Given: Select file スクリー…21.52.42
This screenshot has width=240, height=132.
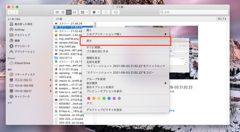Looking at the screenshot, I should click(x=68, y=31).
